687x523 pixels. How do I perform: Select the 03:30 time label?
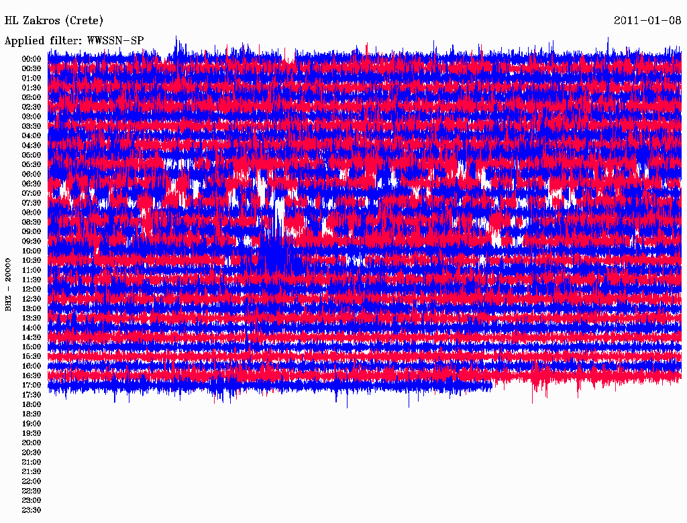(x=32, y=126)
